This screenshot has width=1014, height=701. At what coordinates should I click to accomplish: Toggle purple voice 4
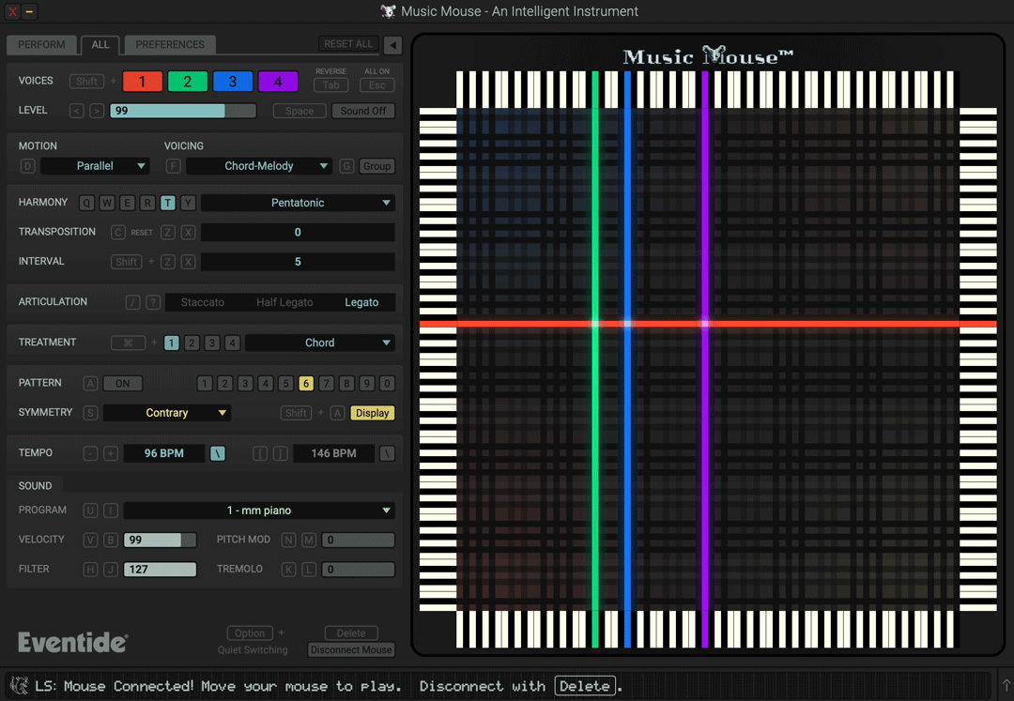pyautogui.click(x=278, y=82)
